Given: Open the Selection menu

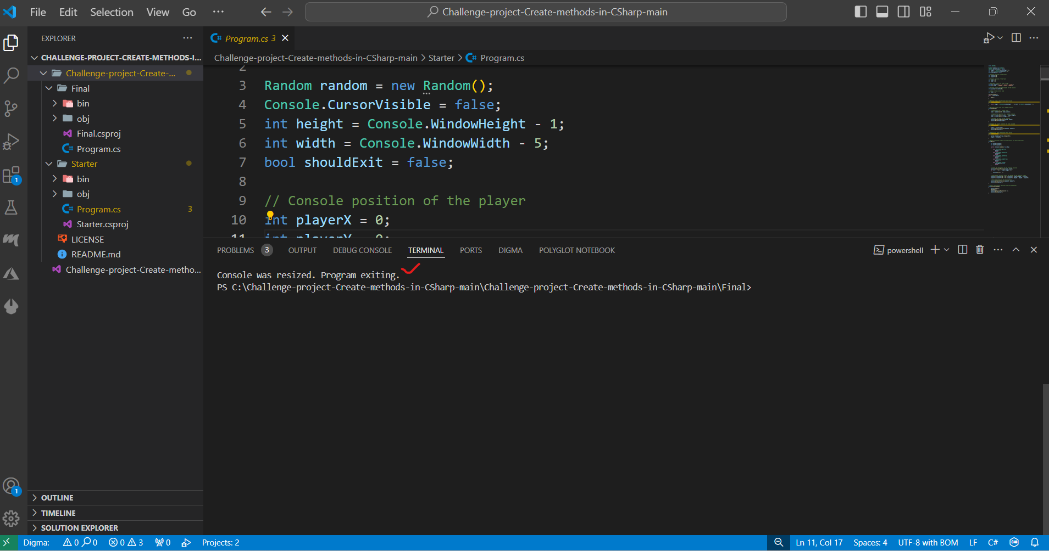Looking at the screenshot, I should pyautogui.click(x=112, y=12).
